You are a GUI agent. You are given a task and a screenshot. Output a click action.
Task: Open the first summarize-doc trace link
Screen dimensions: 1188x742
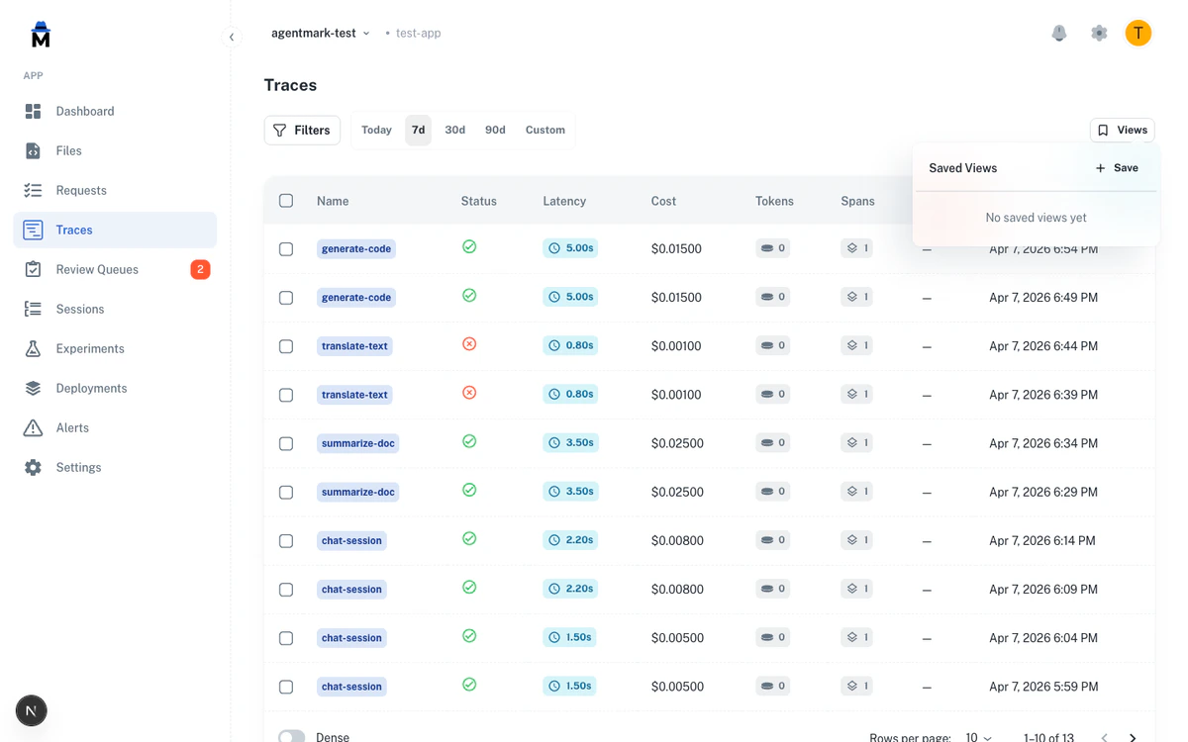click(x=357, y=443)
